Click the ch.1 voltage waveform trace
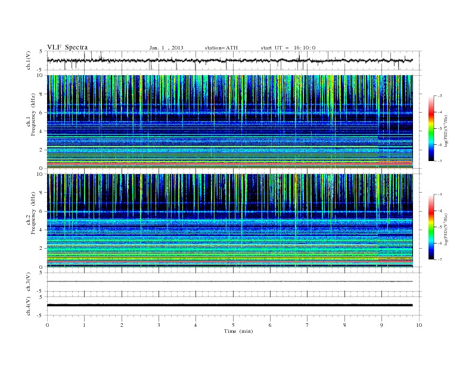Screen dimensions: 472x365 click(x=229, y=60)
